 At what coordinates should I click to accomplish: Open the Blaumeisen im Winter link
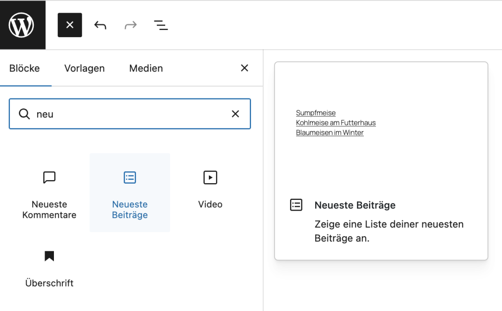(329, 132)
